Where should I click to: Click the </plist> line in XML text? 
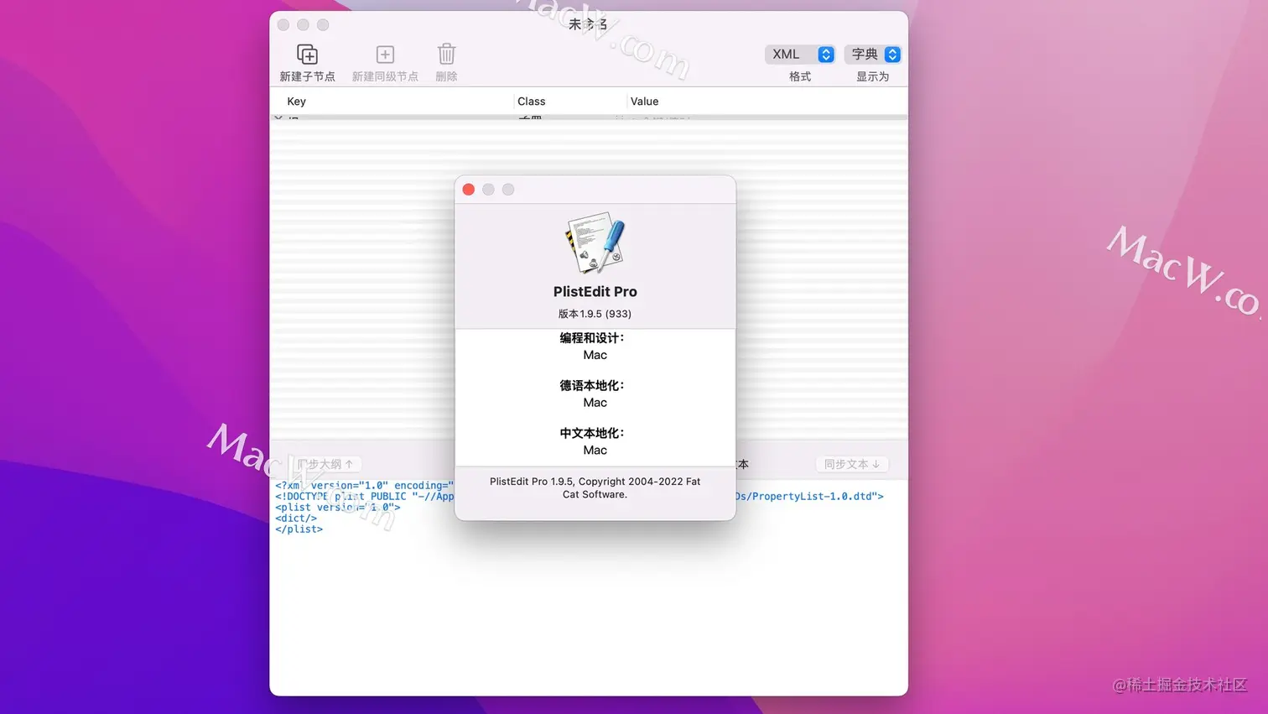click(299, 529)
